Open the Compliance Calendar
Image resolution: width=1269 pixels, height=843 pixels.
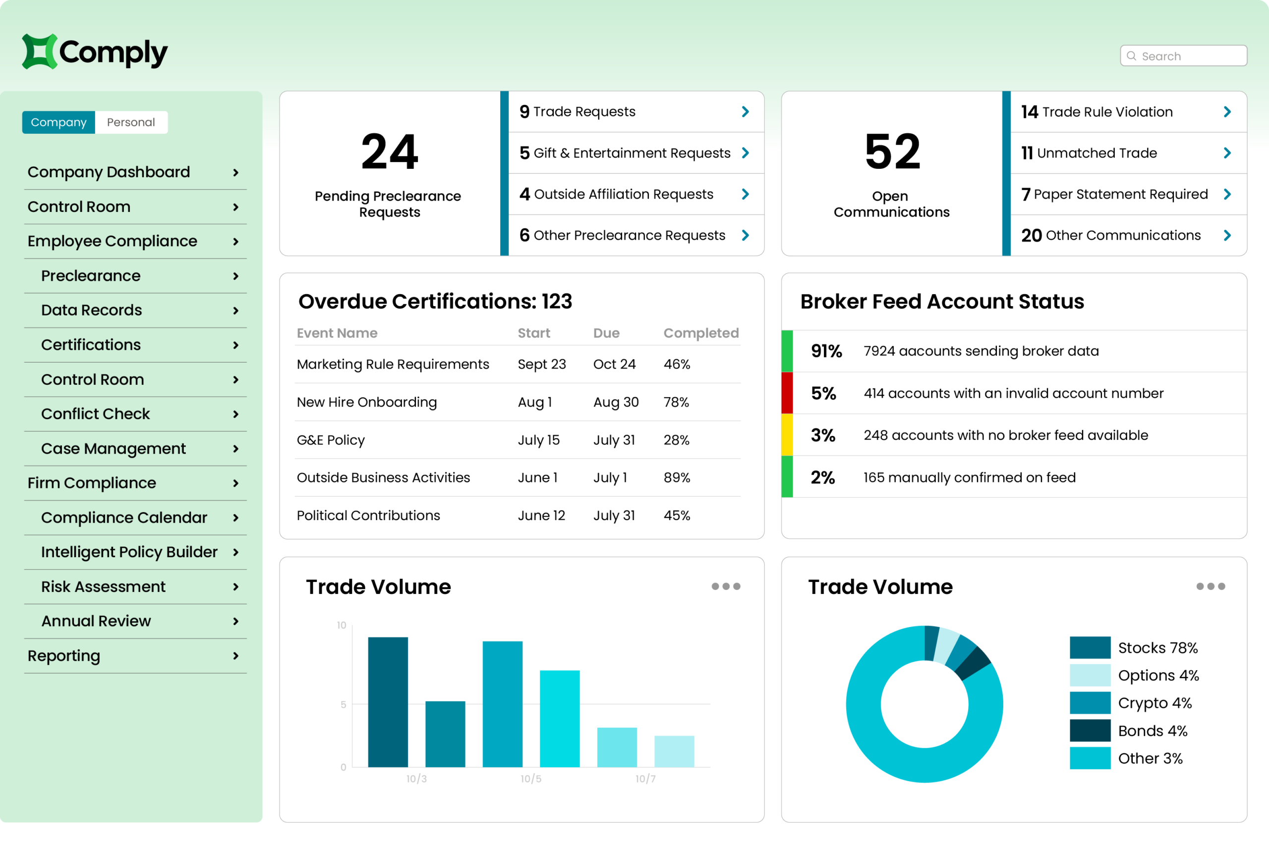click(124, 517)
